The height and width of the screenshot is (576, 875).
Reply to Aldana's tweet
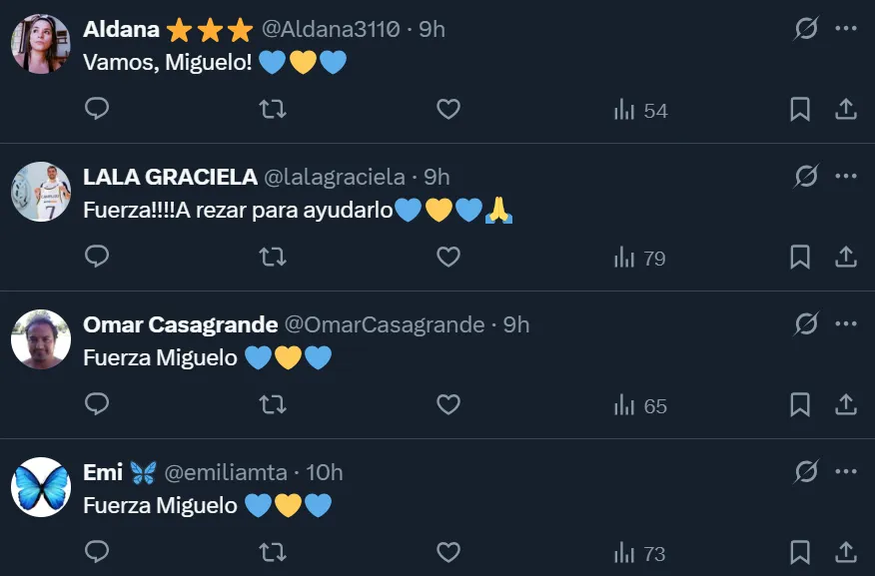click(x=97, y=110)
